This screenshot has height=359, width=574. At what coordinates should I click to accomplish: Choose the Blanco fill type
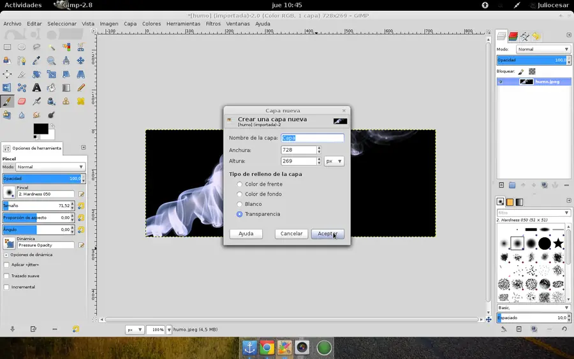(240, 204)
